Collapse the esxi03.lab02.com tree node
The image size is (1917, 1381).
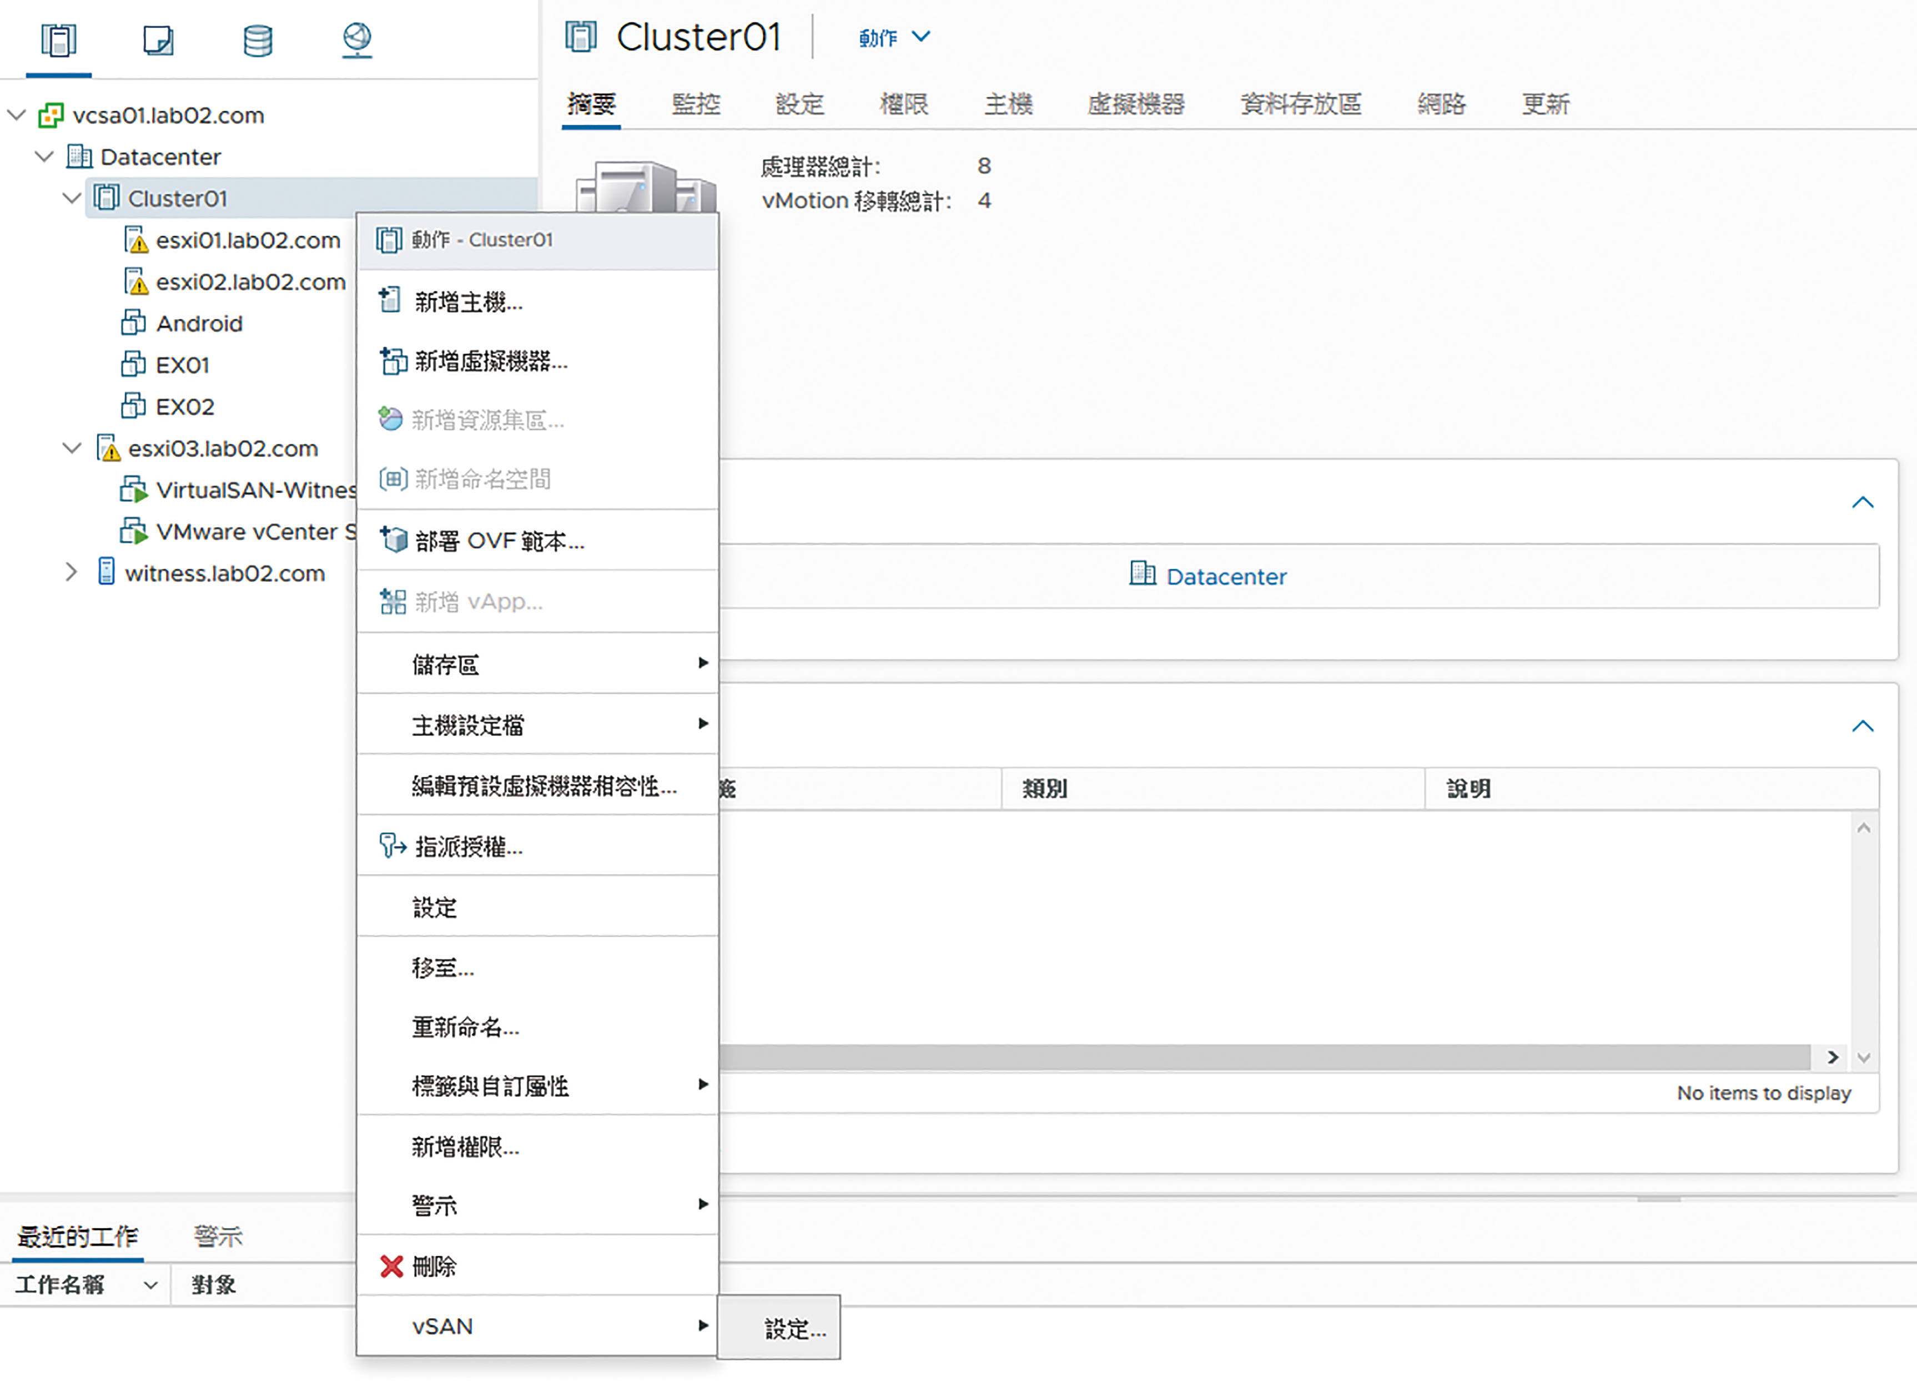pyautogui.click(x=73, y=448)
